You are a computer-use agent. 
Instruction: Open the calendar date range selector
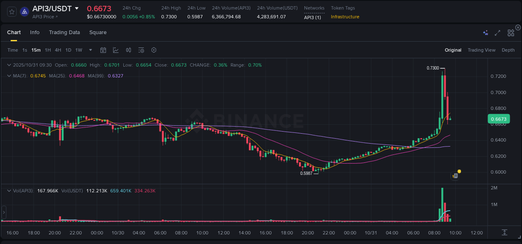point(103,50)
